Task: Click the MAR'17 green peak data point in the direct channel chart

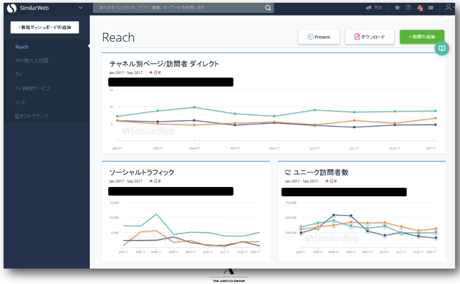Action: (194, 107)
